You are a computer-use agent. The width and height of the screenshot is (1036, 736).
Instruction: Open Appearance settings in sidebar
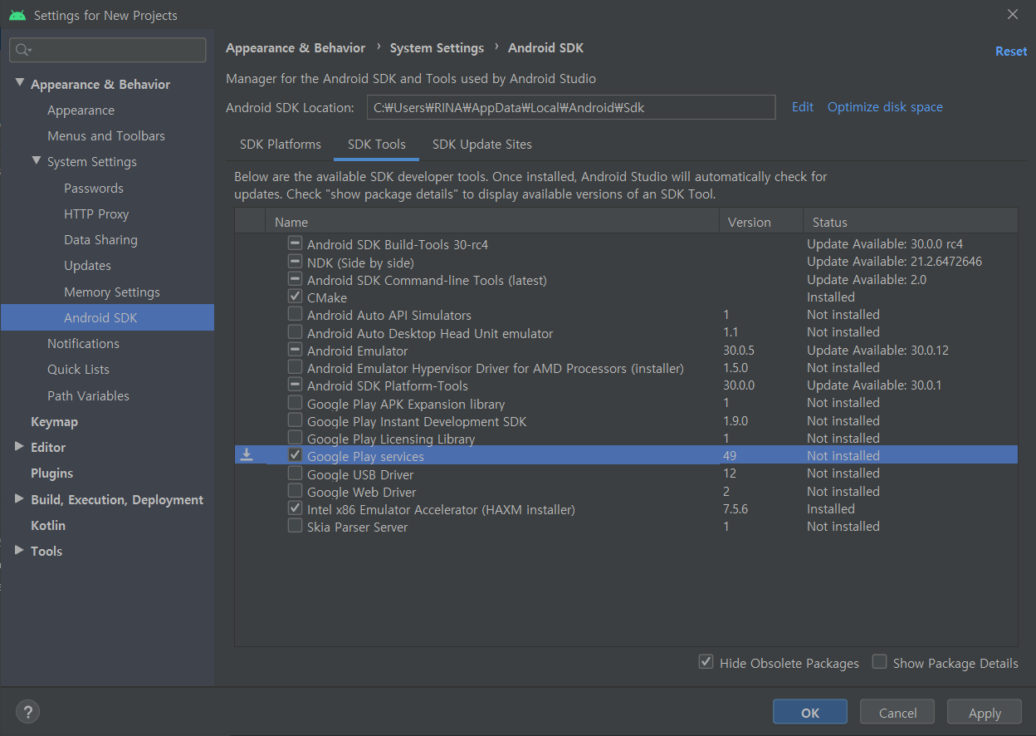(81, 110)
